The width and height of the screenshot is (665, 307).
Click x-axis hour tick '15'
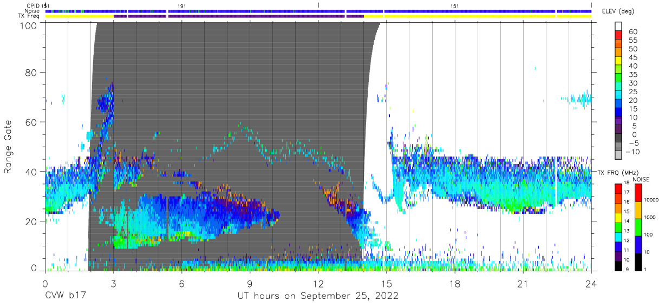pos(387,283)
